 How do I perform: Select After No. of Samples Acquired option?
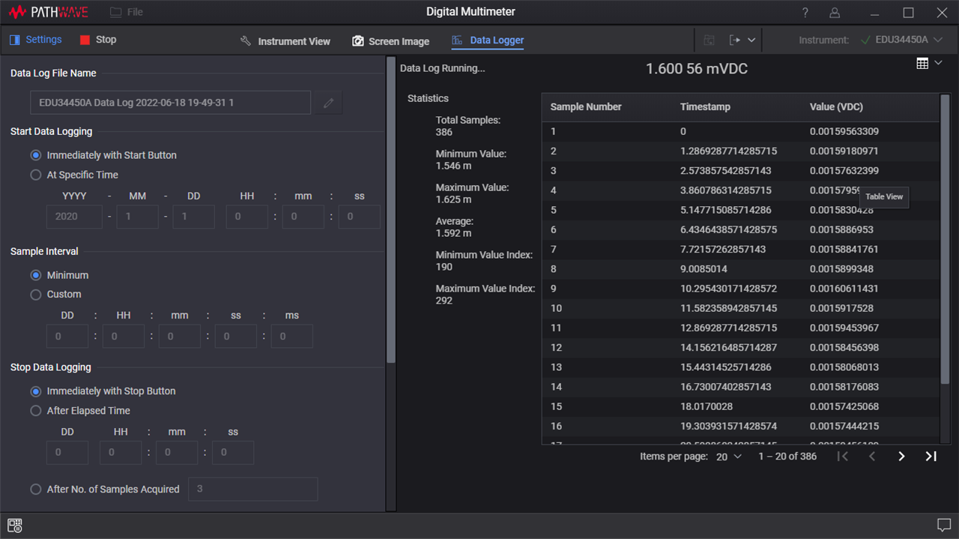(105, 490)
